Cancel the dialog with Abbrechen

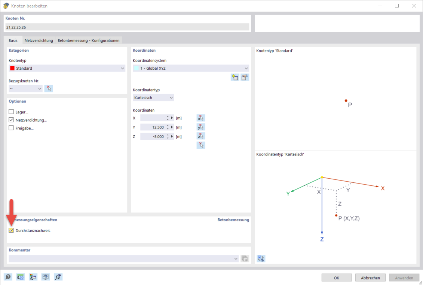click(x=370, y=278)
